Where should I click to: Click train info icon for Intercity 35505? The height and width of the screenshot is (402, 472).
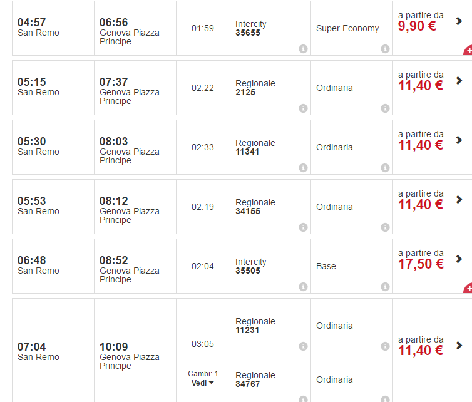coord(303,287)
